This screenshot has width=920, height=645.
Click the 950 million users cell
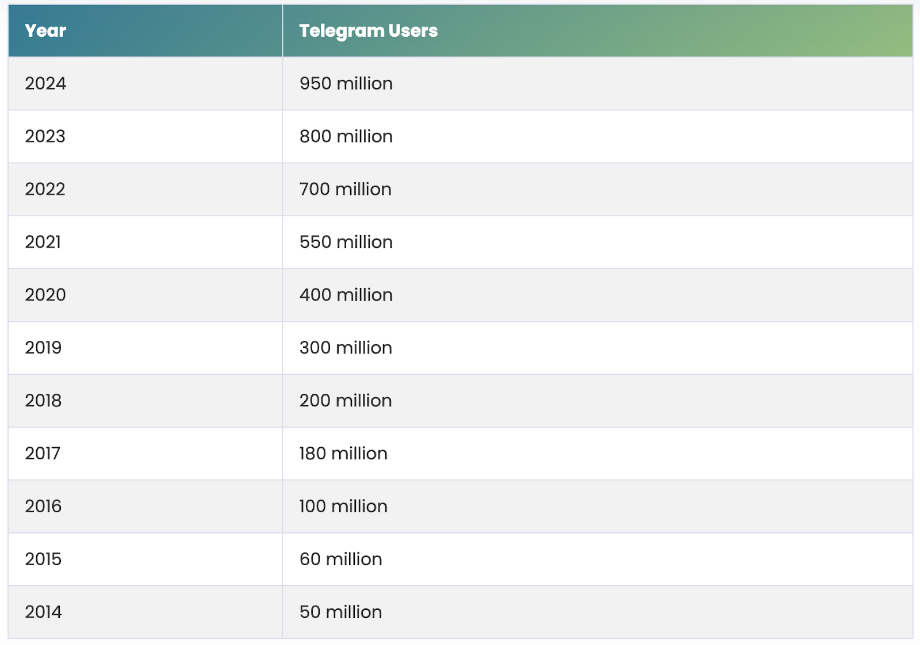[346, 83]
